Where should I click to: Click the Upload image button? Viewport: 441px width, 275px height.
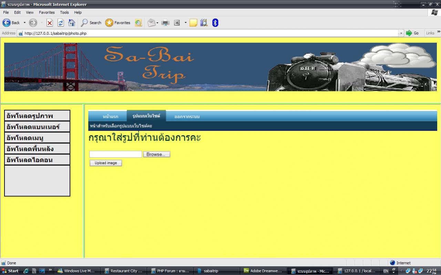pyautogui.click(x=106, y=163)
